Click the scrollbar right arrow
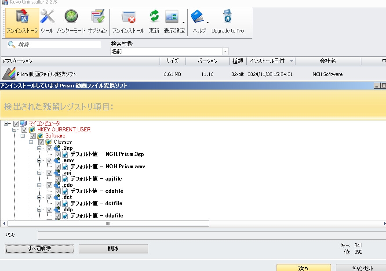The width and height of the screenshot is (386, 271). click(x=384, y=224)
